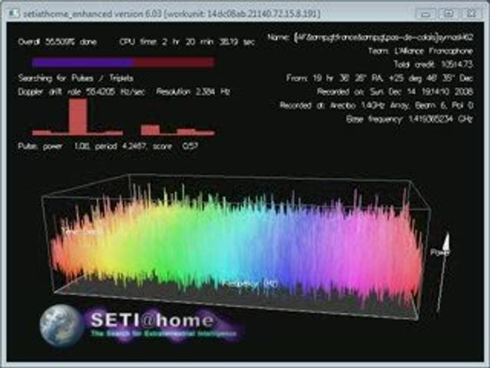
Task: Click the 'Total credit' text
Action: pos(433,64)
